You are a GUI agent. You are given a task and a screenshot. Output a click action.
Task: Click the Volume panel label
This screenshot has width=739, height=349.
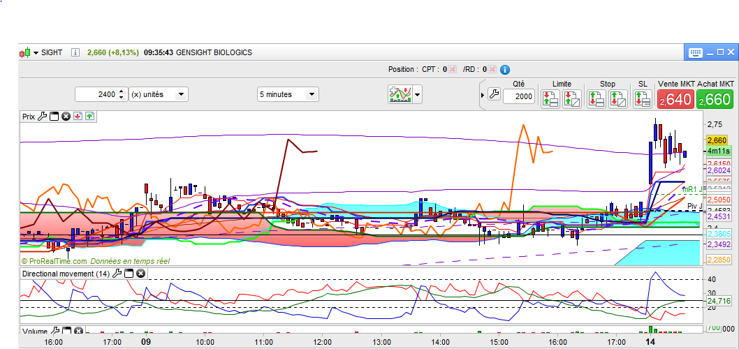click(34, 331)
